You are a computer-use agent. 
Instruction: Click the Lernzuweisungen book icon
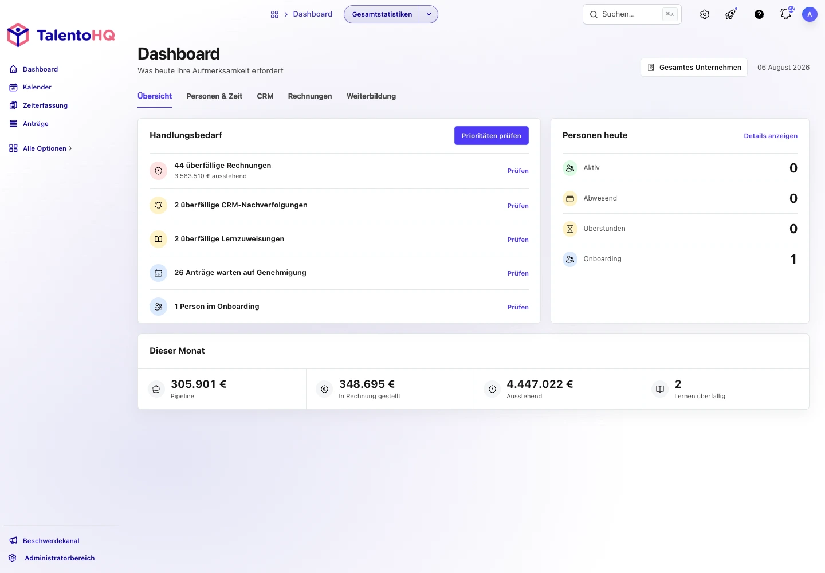click(x=159, y=239)
